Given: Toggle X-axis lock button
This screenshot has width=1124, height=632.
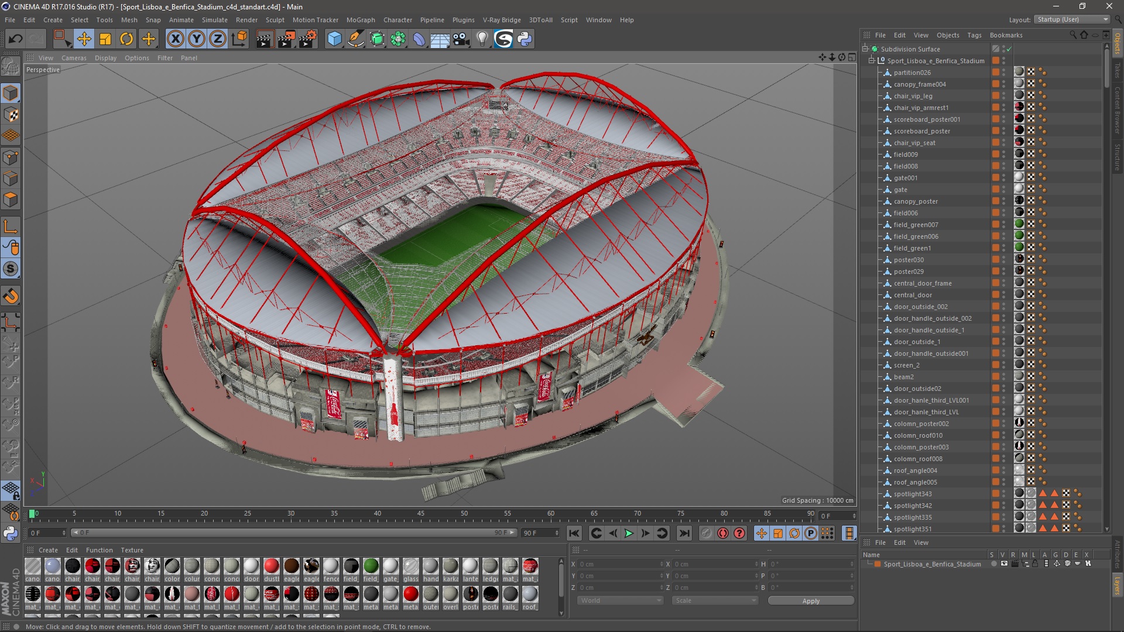Looking at the screenshot, I should pyautogui.click(x=175, y=39).
